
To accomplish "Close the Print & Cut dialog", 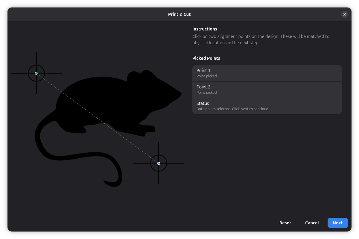I will 345,14.
